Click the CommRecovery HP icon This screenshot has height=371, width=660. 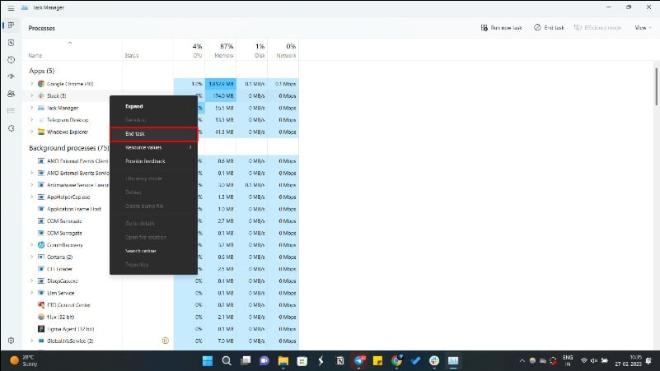pyautogui.click(x=41, y=245)
